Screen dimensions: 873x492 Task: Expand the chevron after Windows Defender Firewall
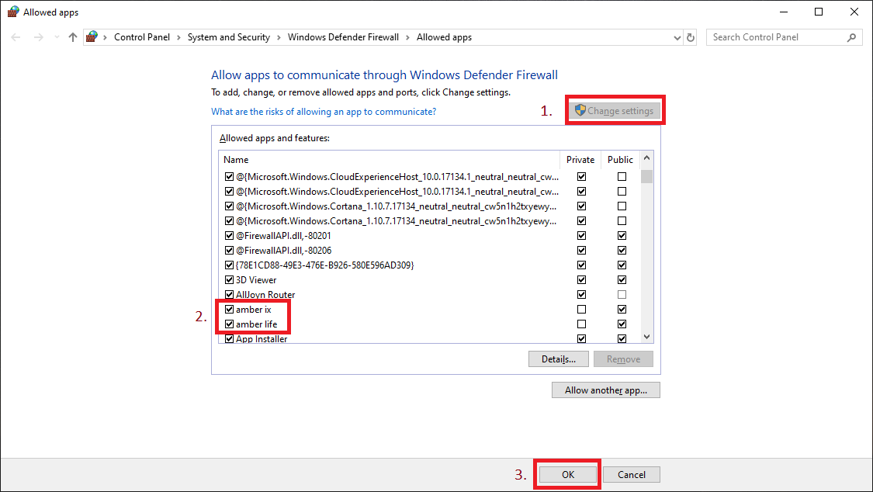(x=407, y=37)
